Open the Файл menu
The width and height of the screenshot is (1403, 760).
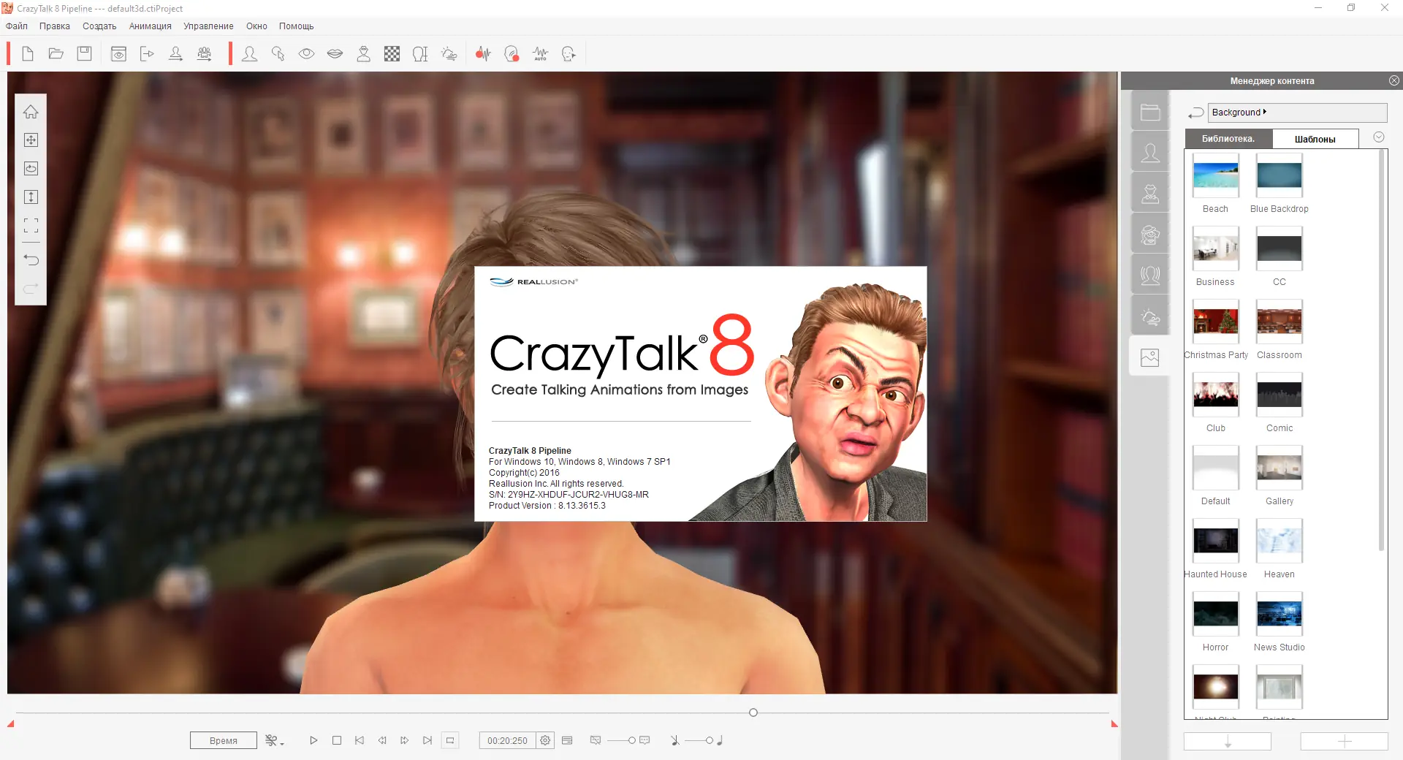(16, 26)
